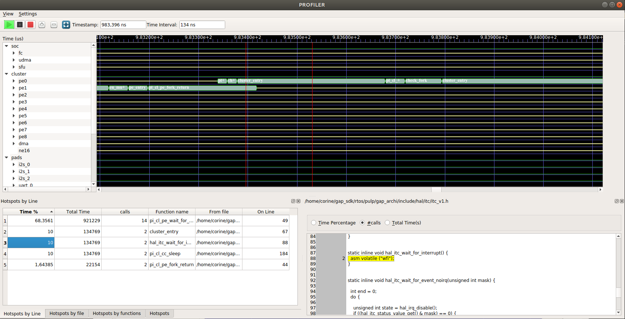The width and height of the screenshot is (625, 319).
Task: Select the cluster_entry function cell in table
Action: pyautogui.click(x=172, y=231)
